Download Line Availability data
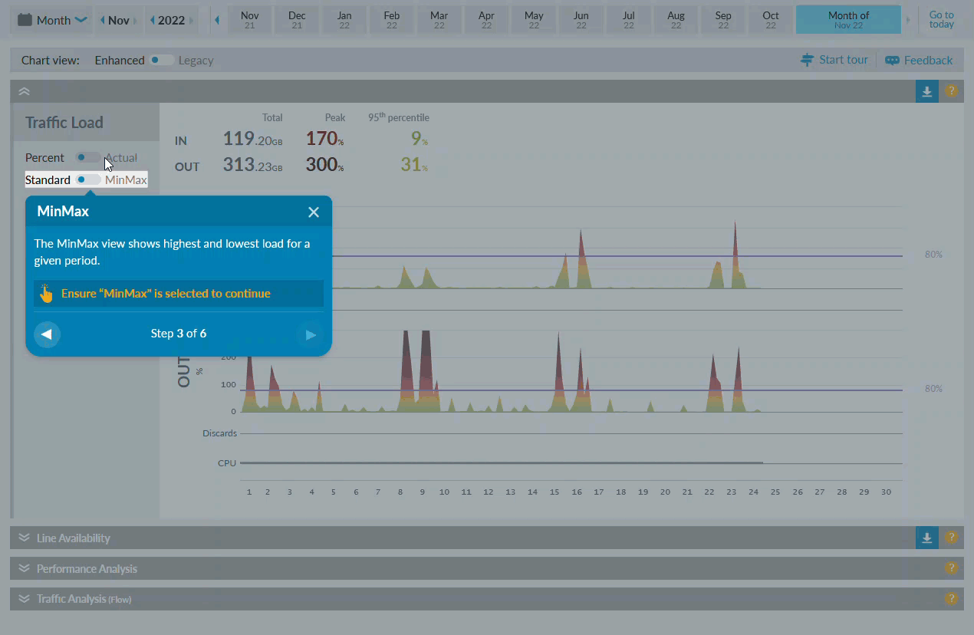Screen dimensions: 974x635 (x=926, y=538)
